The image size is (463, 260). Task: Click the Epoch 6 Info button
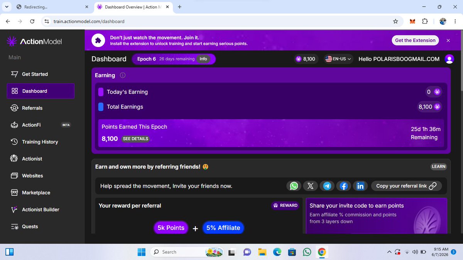(x=203, y=59)
